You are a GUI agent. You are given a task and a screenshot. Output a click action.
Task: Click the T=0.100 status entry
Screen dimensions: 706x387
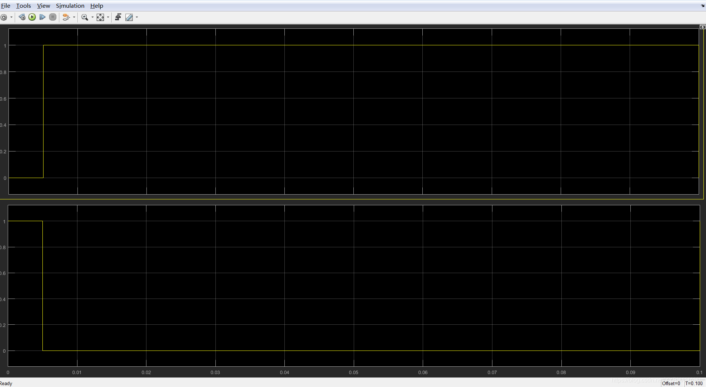click(x=694, y=383)
